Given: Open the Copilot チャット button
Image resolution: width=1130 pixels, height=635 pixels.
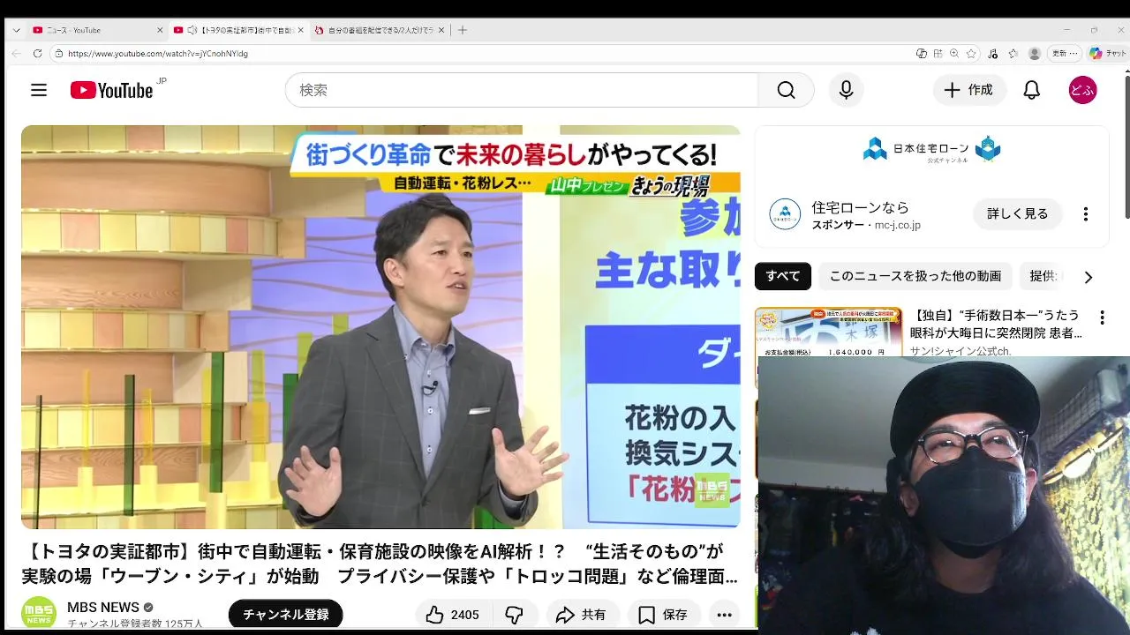Looking at the screenshot, I should coord(1107,53).
